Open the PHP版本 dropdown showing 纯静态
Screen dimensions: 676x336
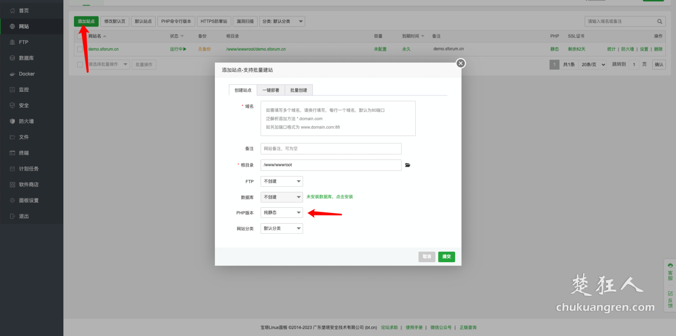[x=281, y=212]
